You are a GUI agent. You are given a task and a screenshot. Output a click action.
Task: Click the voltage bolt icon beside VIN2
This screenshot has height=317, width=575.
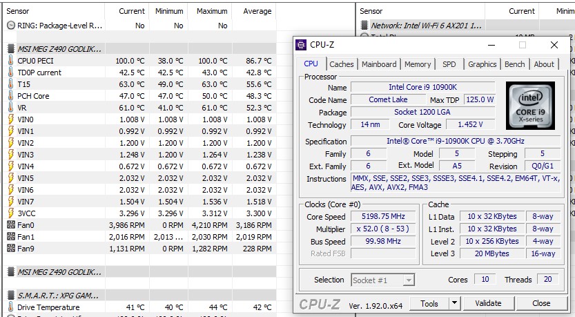(11, 143)
